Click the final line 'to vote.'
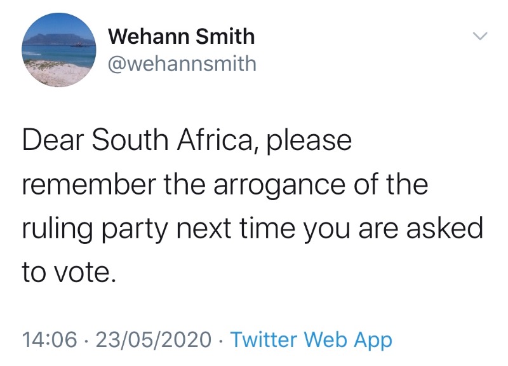 pyautogui.click(x=69, y=272)
